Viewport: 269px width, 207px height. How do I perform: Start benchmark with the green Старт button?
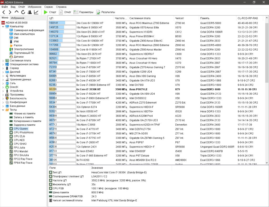pyautogui.click(x=50, y=12)
